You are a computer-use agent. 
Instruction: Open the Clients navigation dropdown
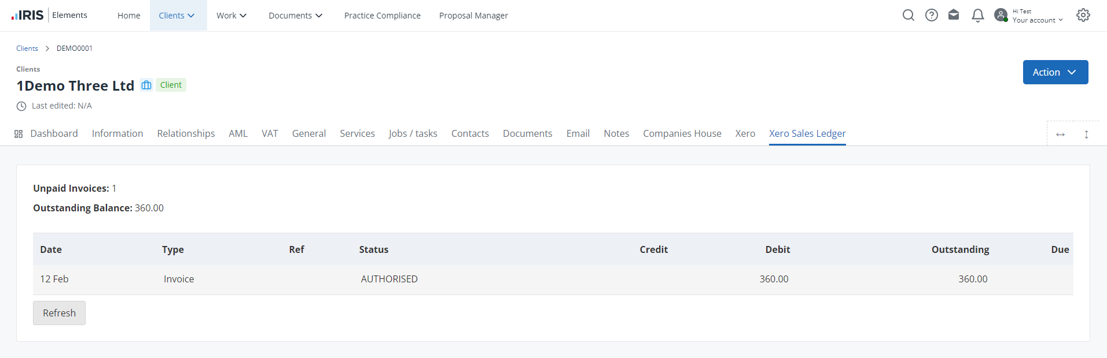(x=177, y=16)
